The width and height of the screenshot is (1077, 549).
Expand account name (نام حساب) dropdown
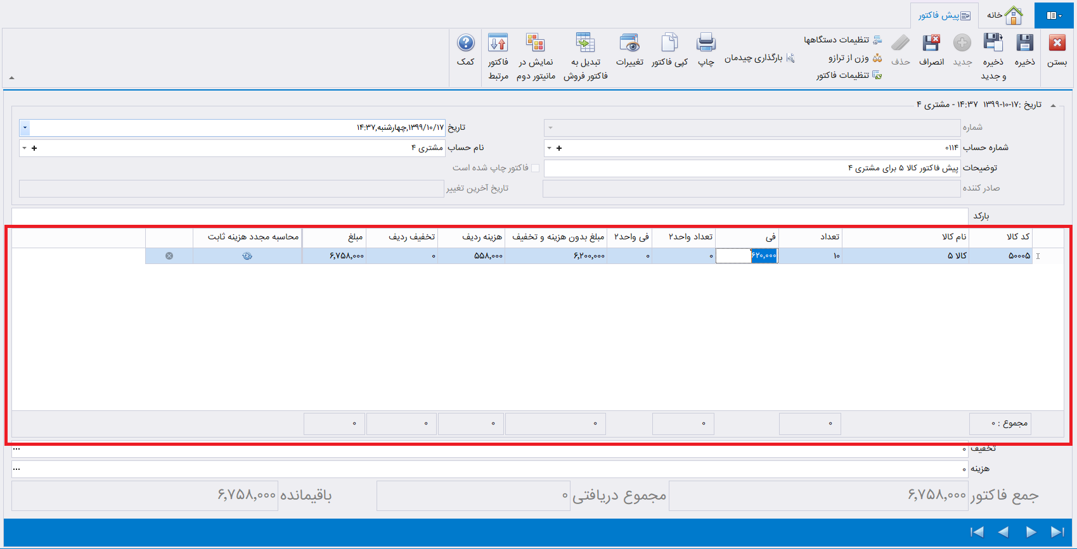(x=24, y=148)
